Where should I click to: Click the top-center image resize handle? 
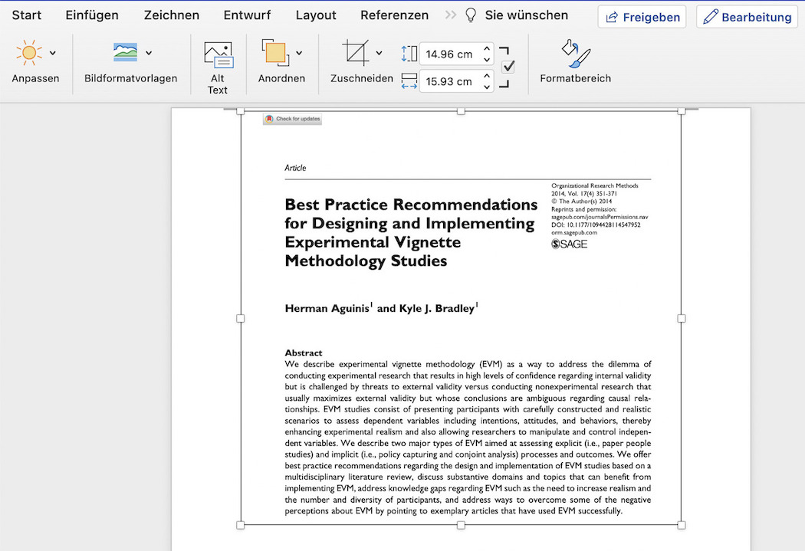point(461,111)
